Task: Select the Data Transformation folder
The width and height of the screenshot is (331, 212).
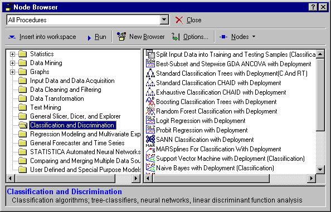Action: pos(57,98)
